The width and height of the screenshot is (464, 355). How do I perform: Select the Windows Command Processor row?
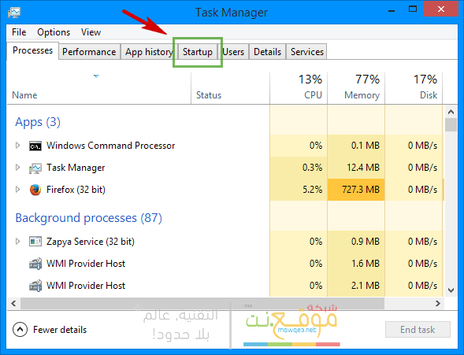(x=225, y=146)
